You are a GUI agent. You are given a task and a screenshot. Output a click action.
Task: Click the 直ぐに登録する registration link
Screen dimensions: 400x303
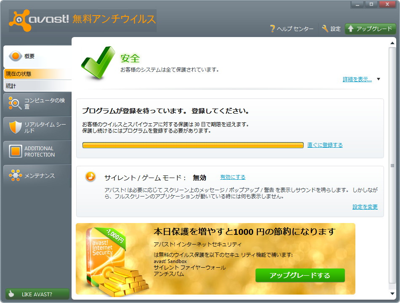tap(324, 145)
